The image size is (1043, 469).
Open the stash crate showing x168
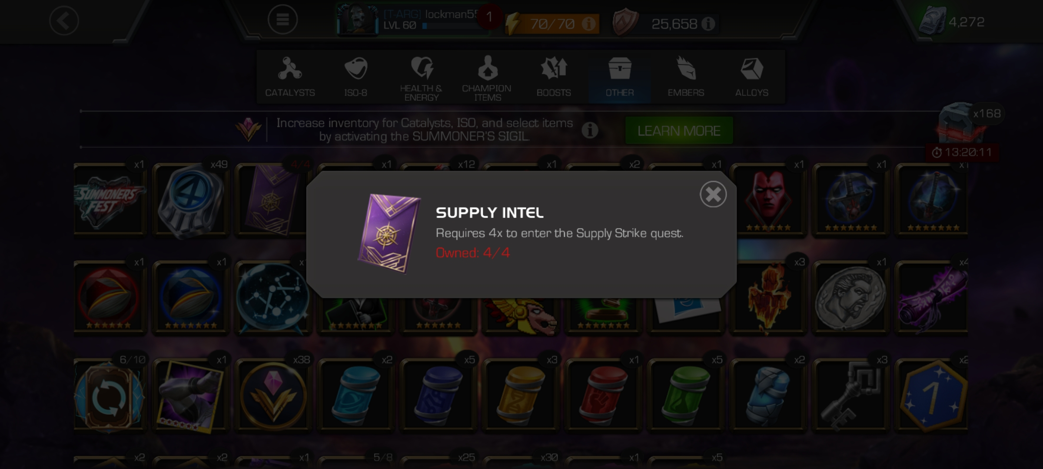(961, 124)
